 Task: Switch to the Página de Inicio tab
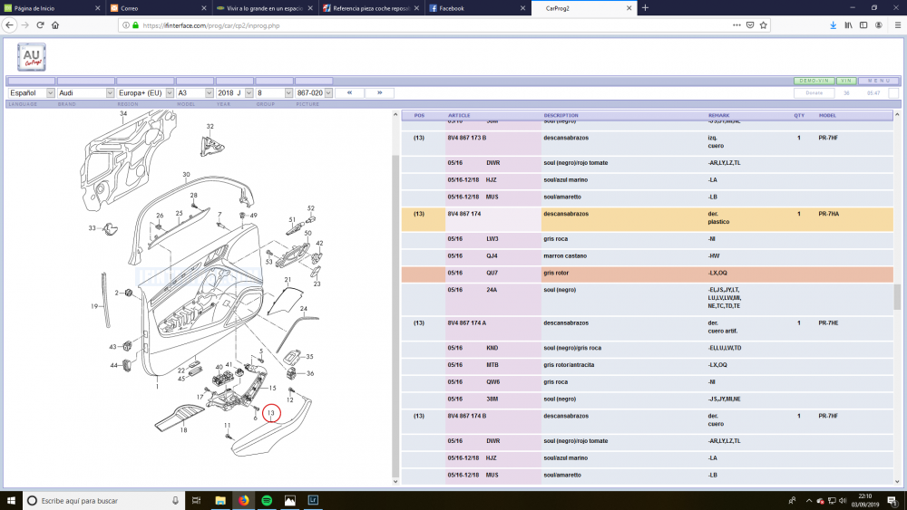(52, 8)
